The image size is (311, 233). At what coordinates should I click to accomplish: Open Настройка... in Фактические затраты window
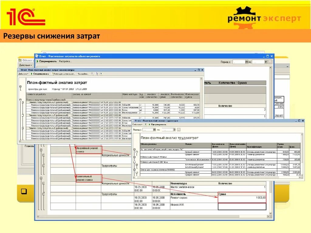[x=65, y=61]
